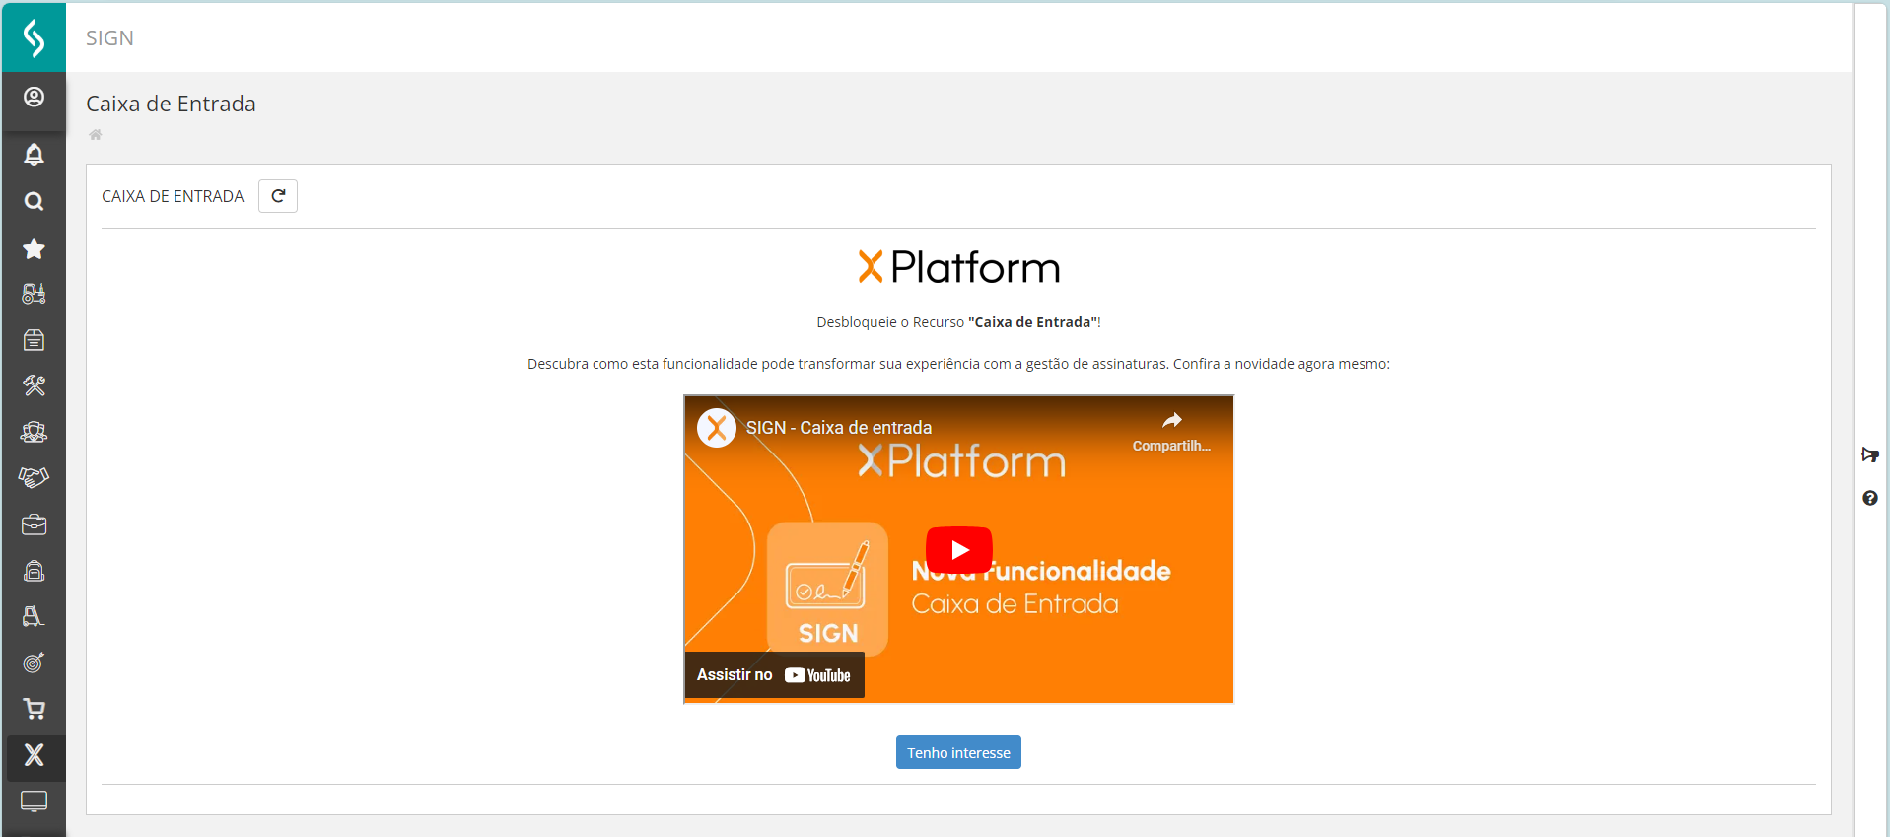
Task: Open the briefcase module icon
Action: click(34, 524)
